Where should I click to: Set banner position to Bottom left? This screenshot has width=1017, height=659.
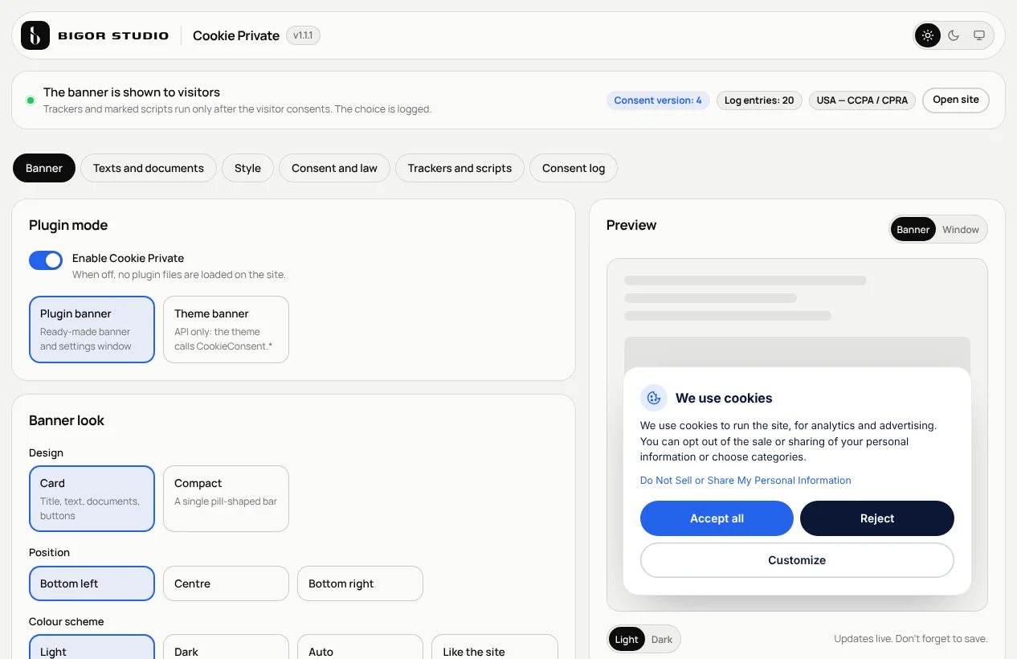tap(92, 583)
